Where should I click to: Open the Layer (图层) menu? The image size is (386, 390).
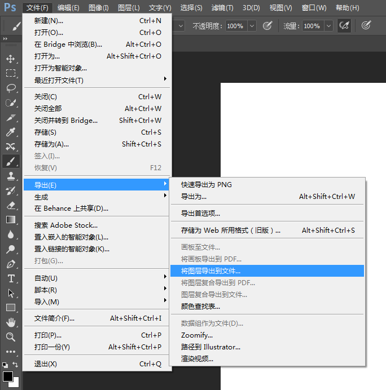(x=129, y=8)
